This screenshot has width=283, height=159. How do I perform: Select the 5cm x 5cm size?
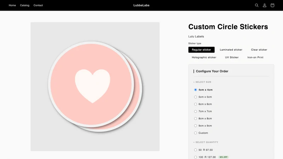click(196, 97)
